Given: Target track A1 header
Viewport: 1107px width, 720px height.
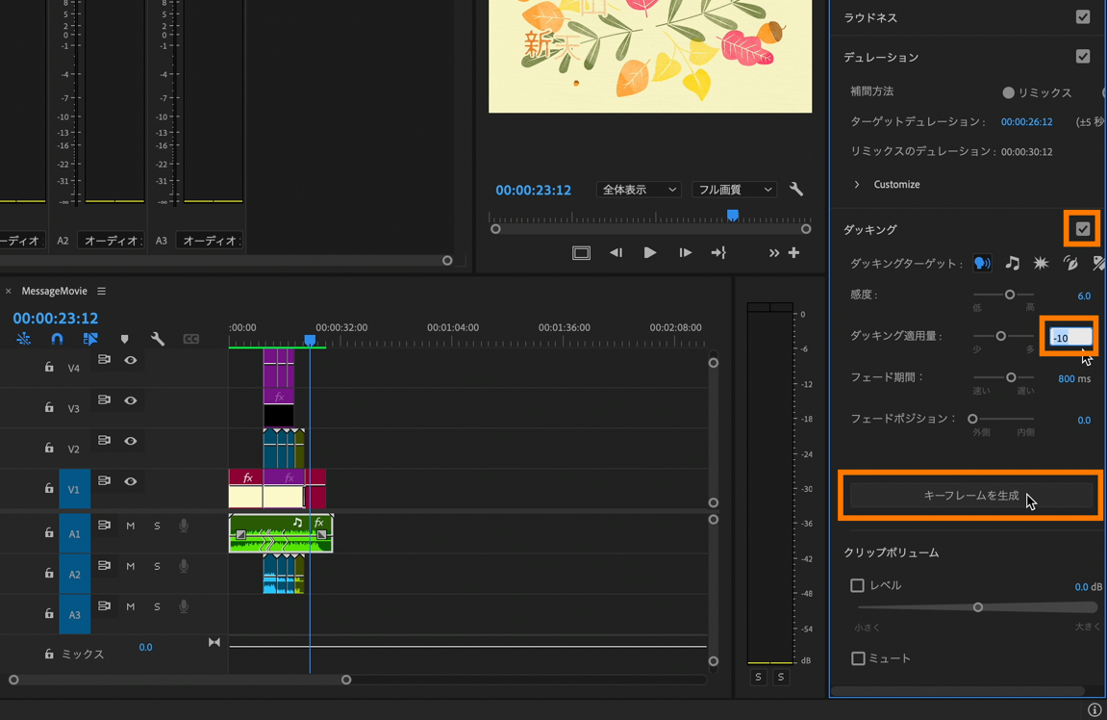Looking at the screenshot, I should 74,533.
